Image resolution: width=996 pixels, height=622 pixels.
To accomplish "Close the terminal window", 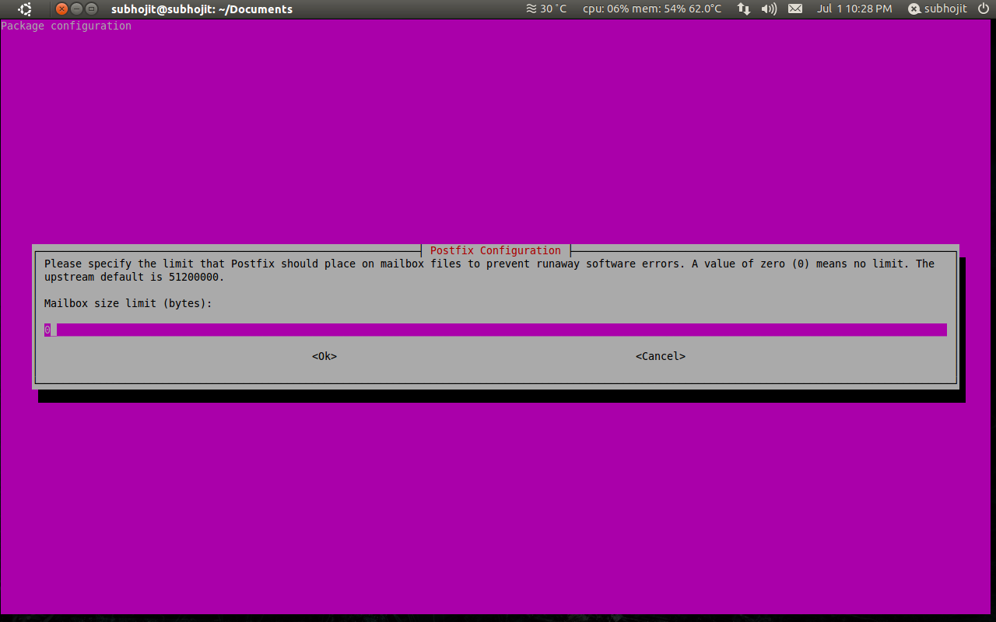I will pos(62,9).
